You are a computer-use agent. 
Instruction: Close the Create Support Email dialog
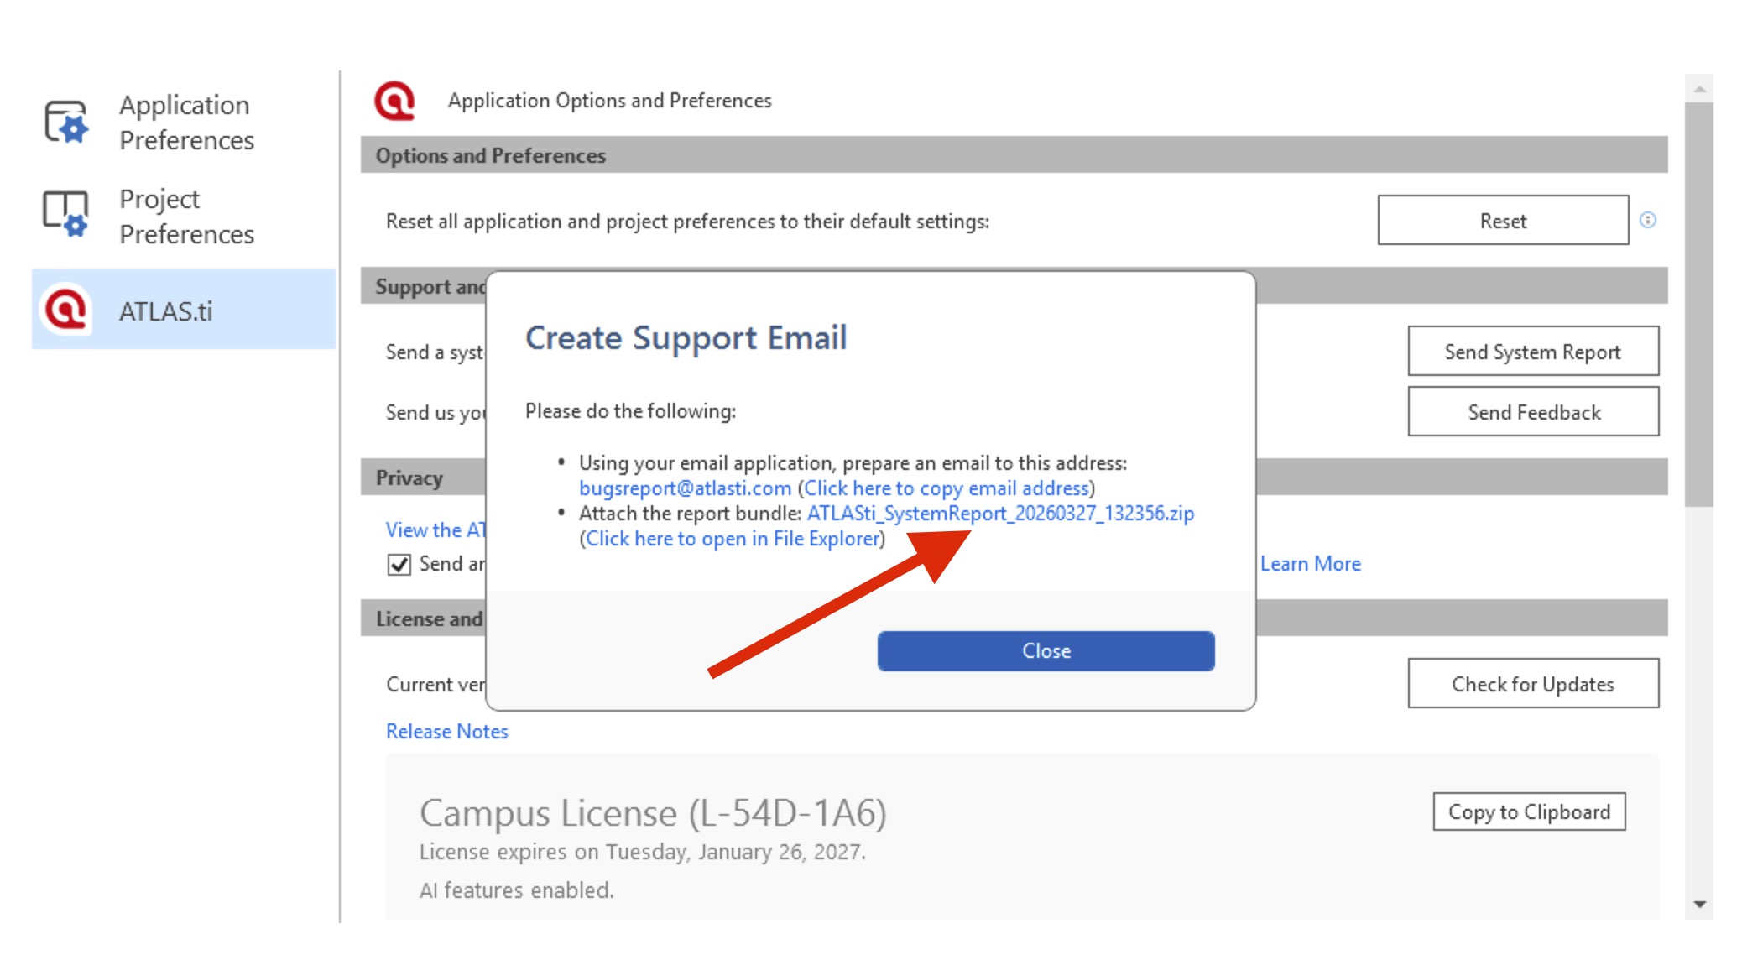pos(1046,651)
